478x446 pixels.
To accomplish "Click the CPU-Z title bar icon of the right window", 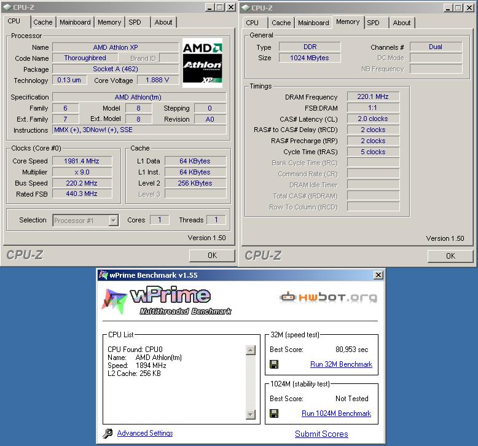I will (x=246, y=7).
